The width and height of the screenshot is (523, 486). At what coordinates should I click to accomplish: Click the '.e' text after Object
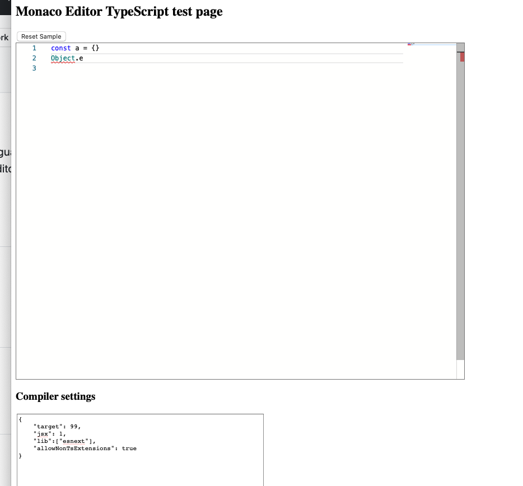point(80,58)
